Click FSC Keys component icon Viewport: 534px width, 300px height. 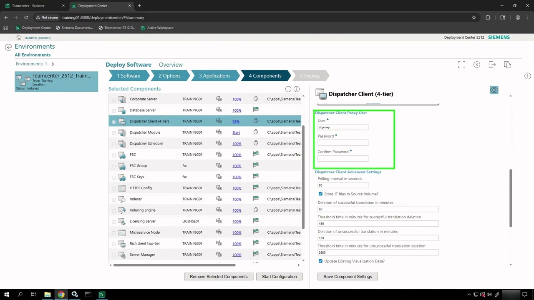(122, 177)
